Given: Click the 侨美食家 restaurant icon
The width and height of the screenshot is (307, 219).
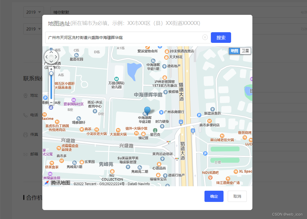Looking at the screenshot, I should (52, 163).
